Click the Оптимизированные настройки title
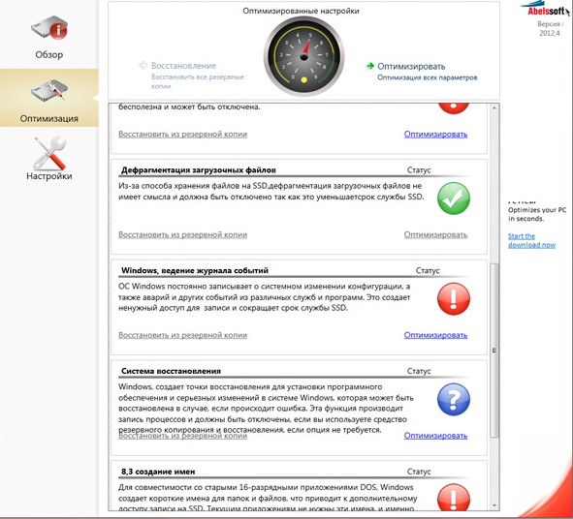The image size is (573, 519). click(301, 11)
